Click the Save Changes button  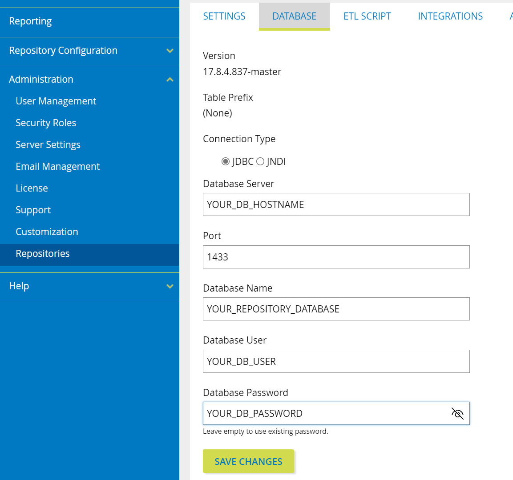click(248, 461)
